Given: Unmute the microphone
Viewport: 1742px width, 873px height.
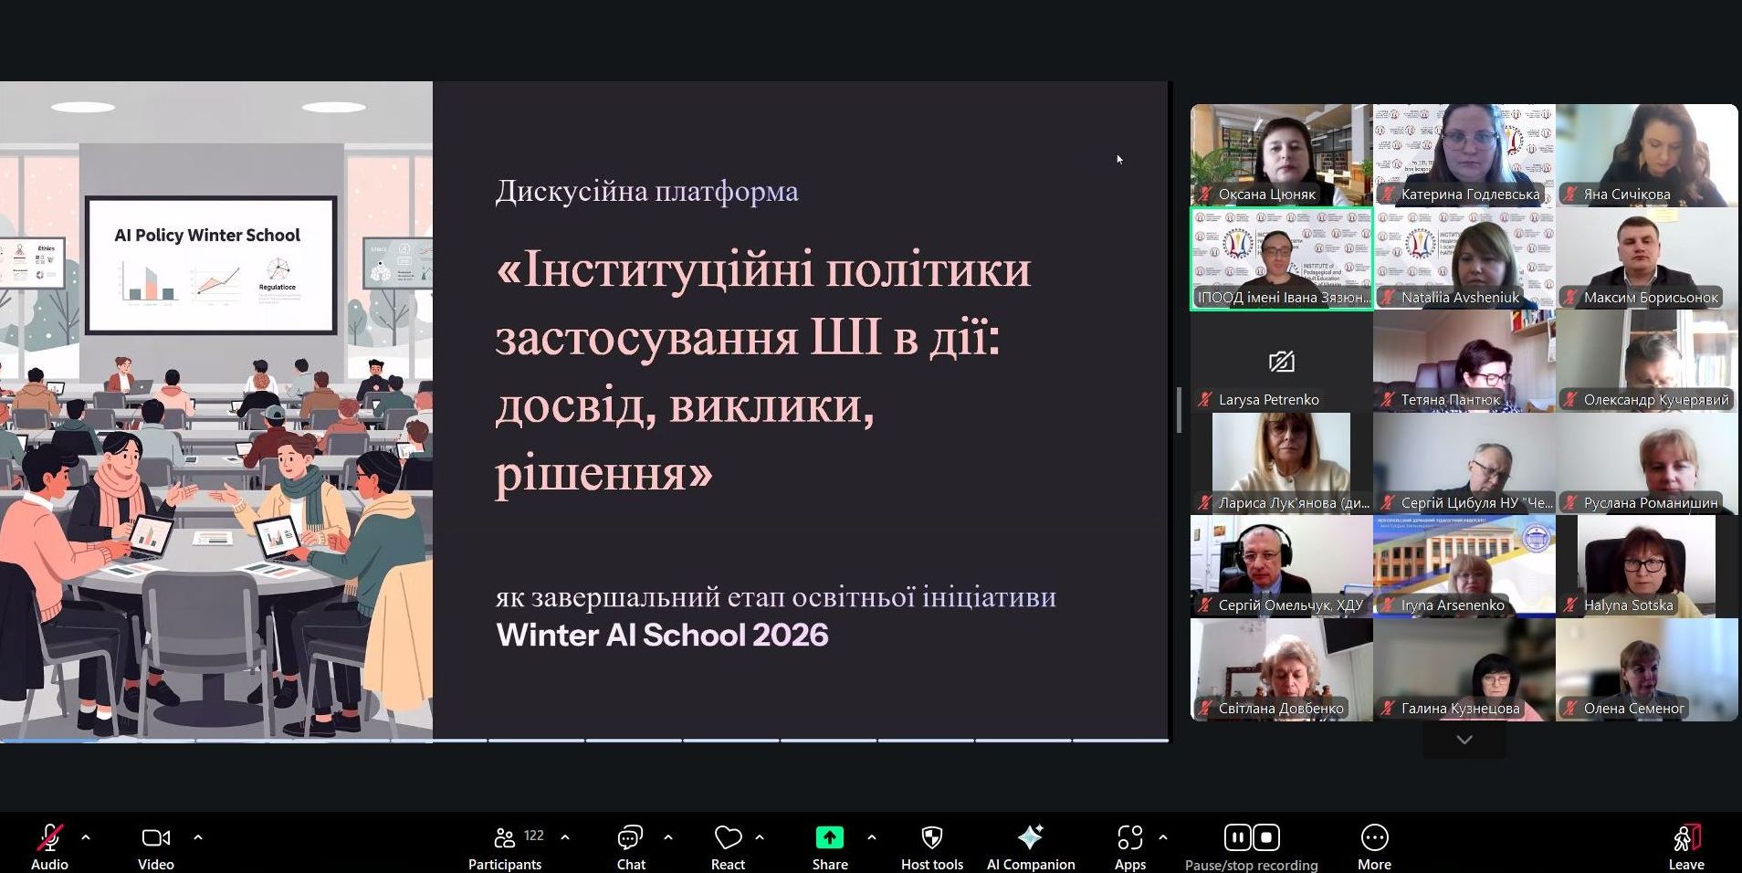Looking at the screenshot, I should (49, 837).
